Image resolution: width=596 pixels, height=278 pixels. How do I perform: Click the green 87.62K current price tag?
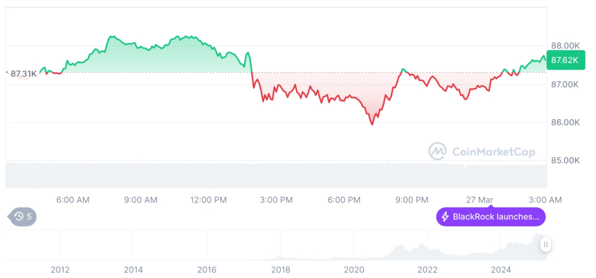pyautogui.click(x=561, y=60)
